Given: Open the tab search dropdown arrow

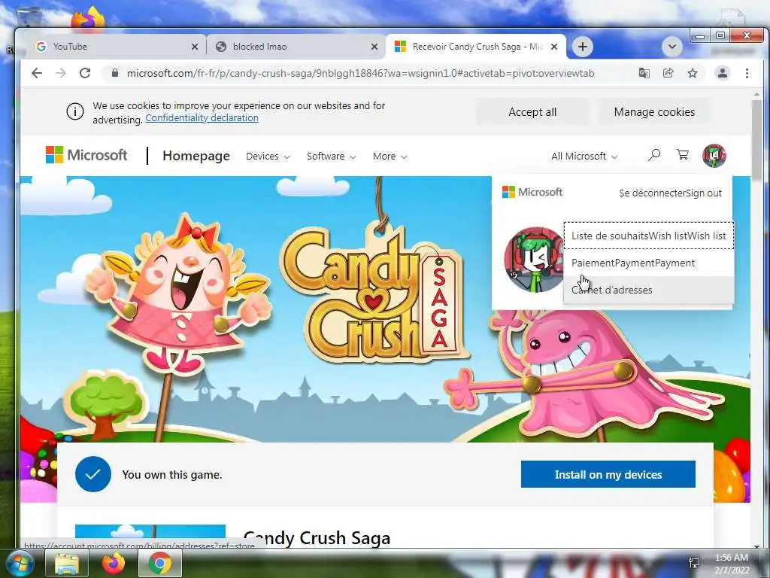Looking at the screenshot, I should [x=672, y=47].
